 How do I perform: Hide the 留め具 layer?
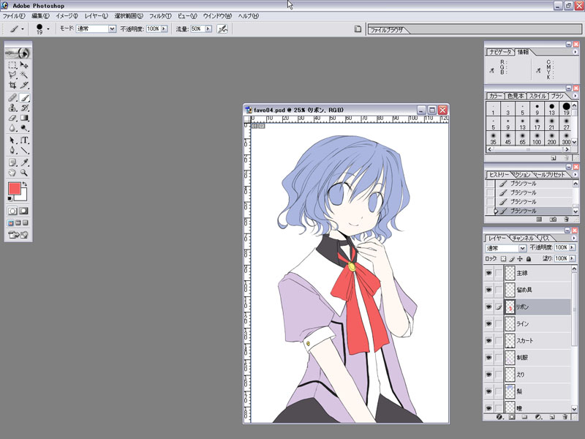[x=488, y=290]
